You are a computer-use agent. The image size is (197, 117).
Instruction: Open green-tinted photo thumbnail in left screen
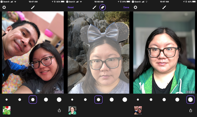(7, 110)
